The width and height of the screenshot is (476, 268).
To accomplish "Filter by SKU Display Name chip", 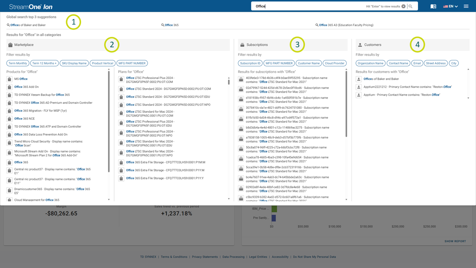I will [x=74, y=63].
